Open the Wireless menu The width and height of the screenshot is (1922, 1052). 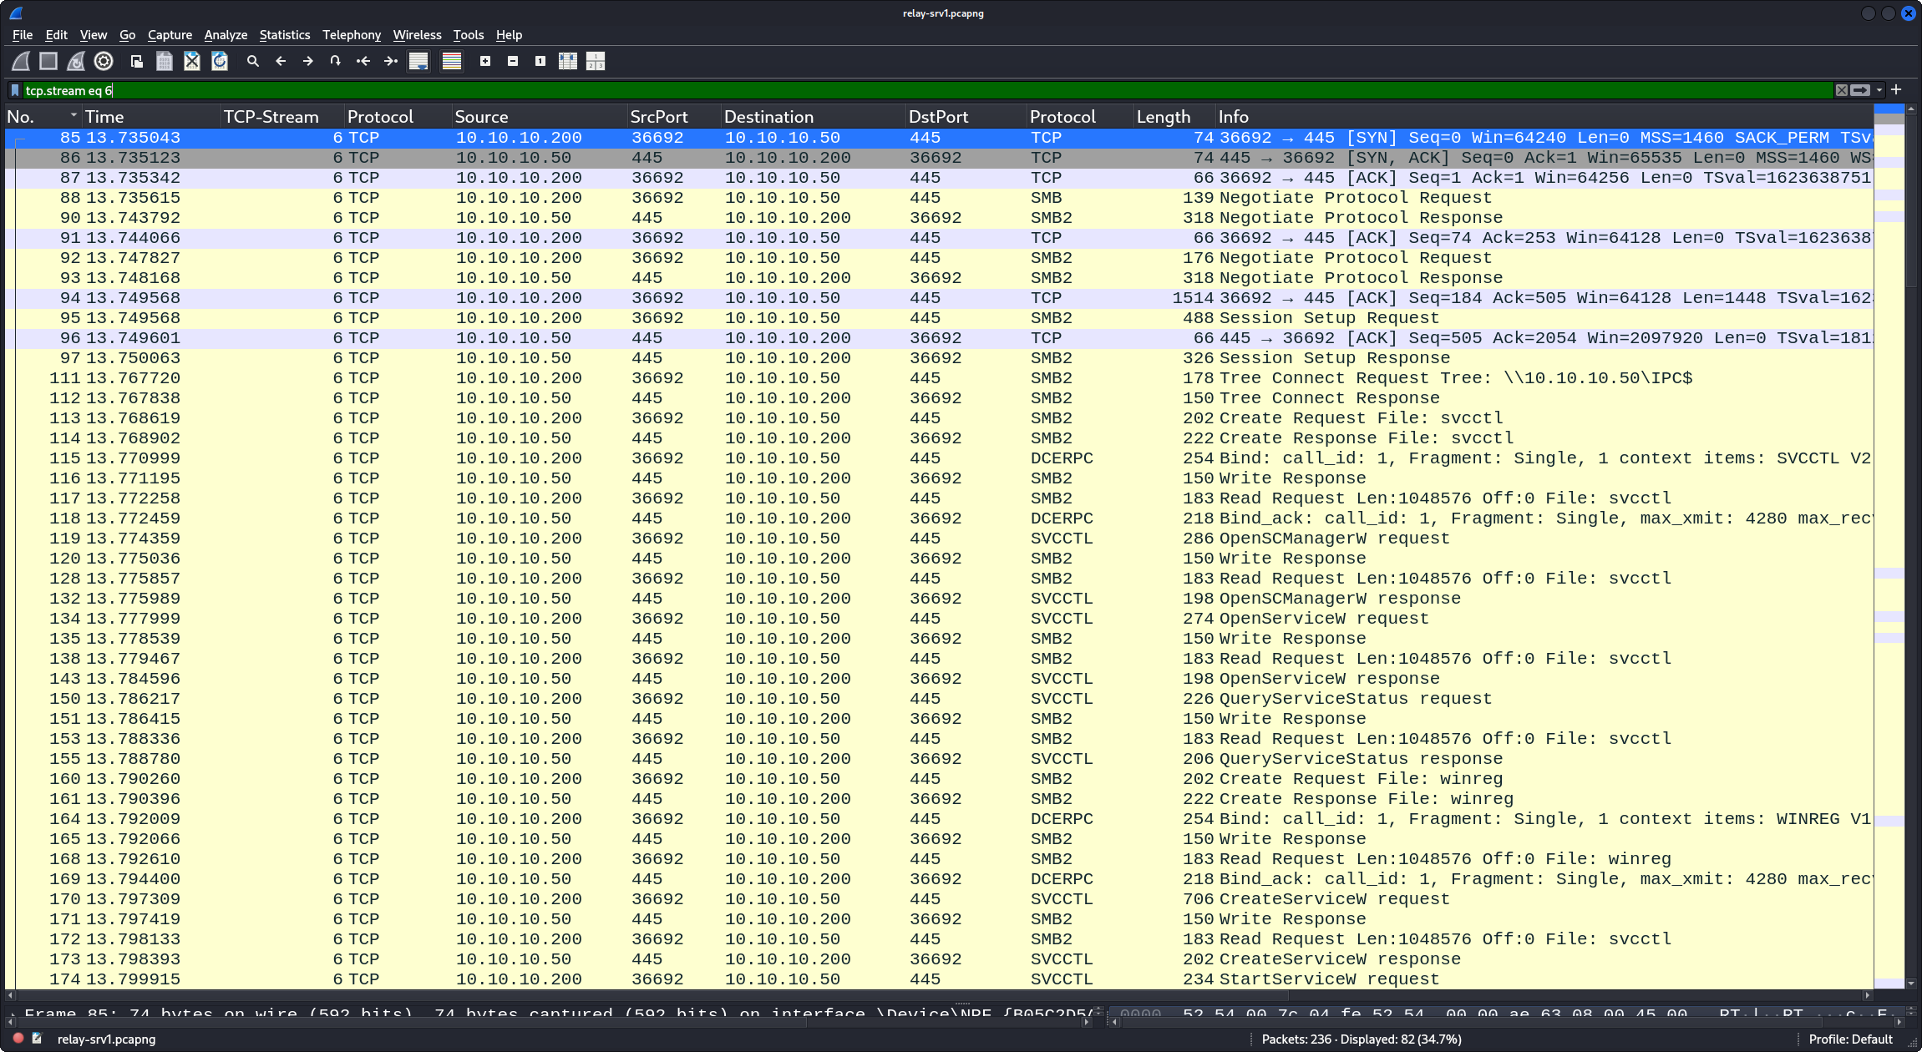[417, 34]
